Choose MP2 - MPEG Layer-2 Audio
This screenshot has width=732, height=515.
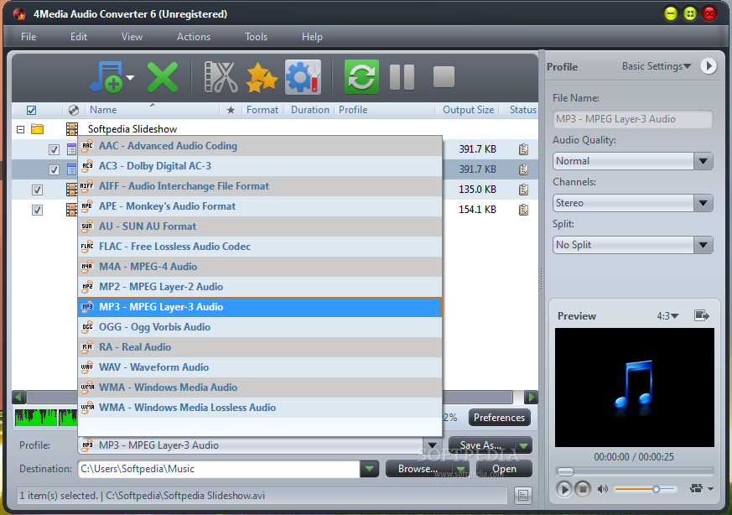[260, 287]
